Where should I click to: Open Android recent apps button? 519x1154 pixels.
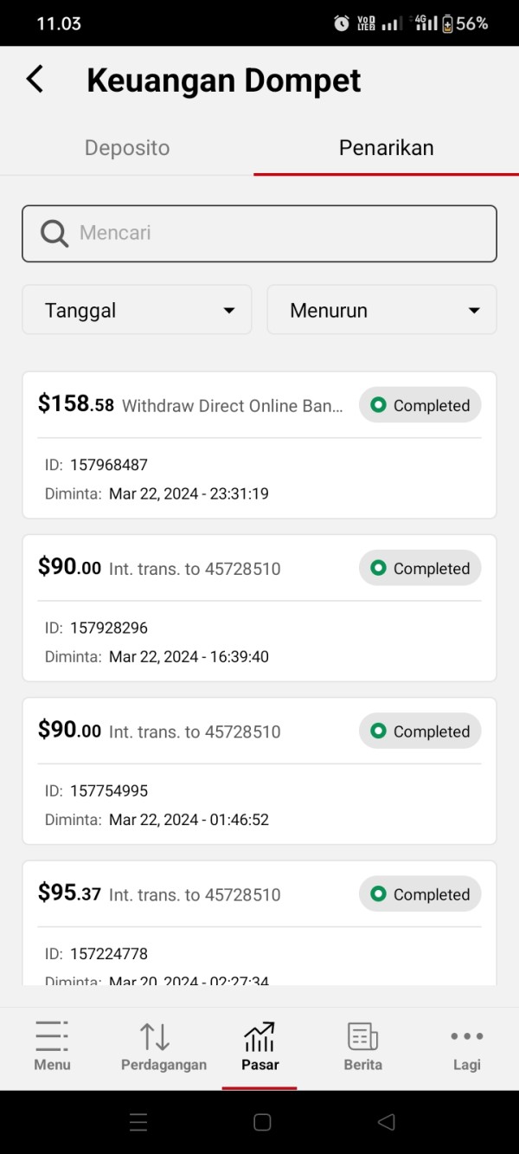click(138, 1122)
